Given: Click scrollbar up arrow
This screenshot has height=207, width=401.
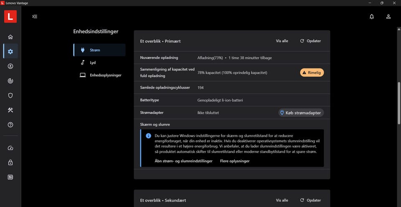Looking at the screenshot, I should [x=398, y=29].
